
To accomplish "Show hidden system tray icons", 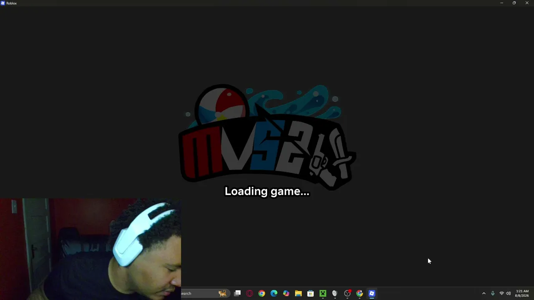I will pos(484,293).
